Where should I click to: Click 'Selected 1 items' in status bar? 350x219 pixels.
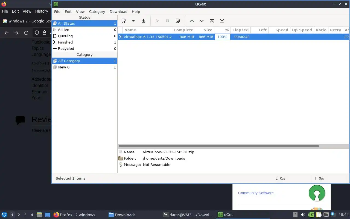pyautogui.click(x=71, y=178)
